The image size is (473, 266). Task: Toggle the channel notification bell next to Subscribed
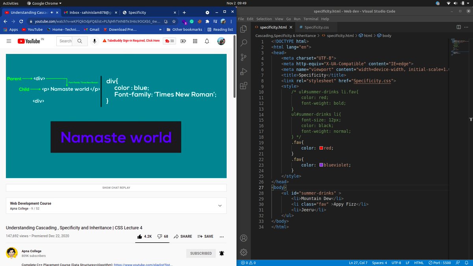(222, 253)
